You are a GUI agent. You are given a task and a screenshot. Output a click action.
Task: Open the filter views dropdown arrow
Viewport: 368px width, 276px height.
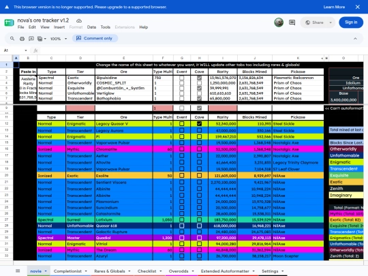tap(45, 39)
